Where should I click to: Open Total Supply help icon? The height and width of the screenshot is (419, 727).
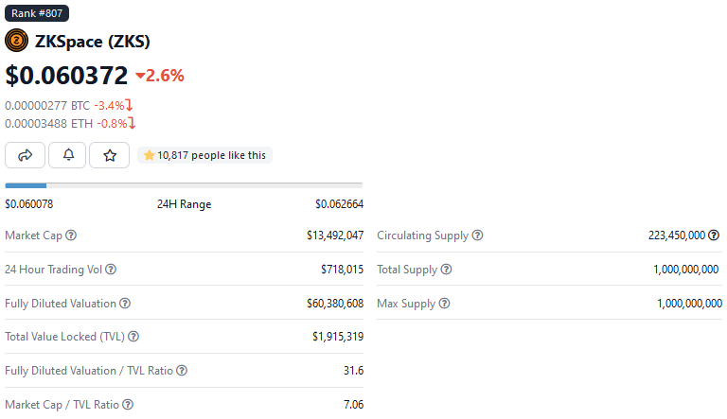pos(446,270)
